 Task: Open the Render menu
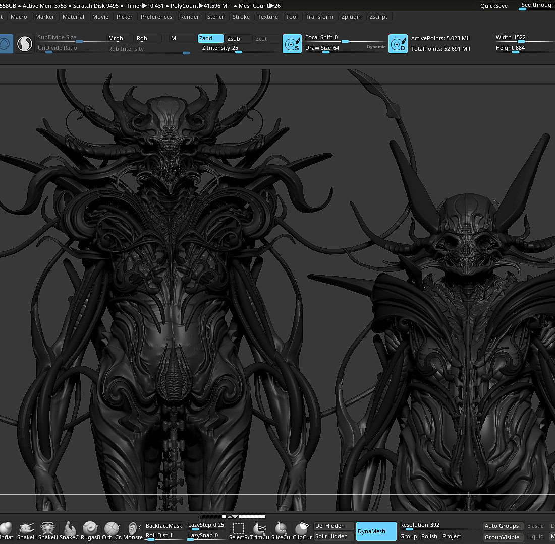[x=190, y=17]
